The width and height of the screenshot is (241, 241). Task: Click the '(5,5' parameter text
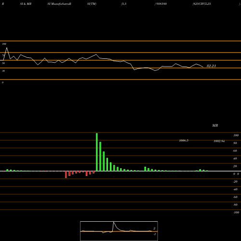(124, 4)
